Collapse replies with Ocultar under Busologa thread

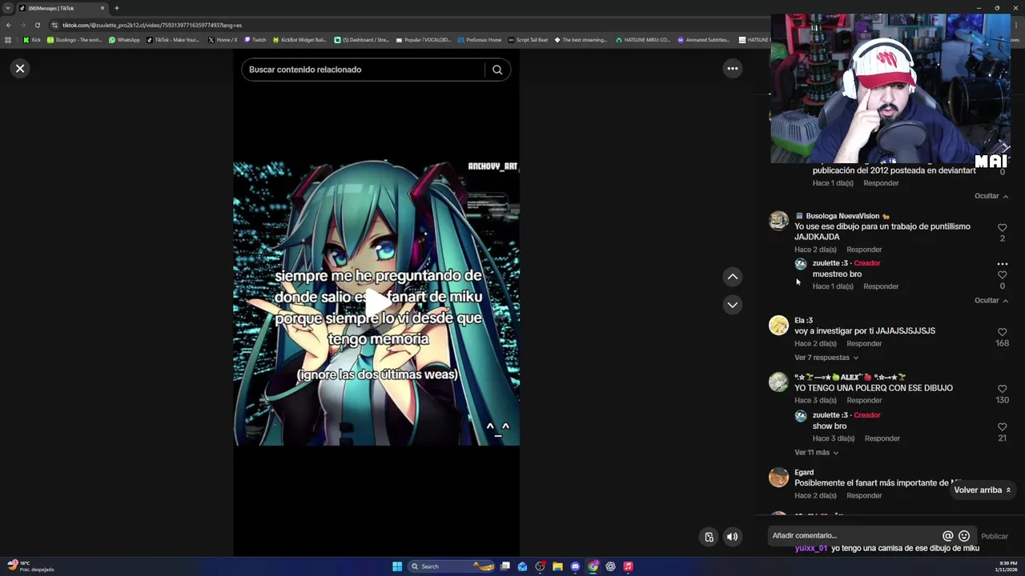click(x=991, y=301)
